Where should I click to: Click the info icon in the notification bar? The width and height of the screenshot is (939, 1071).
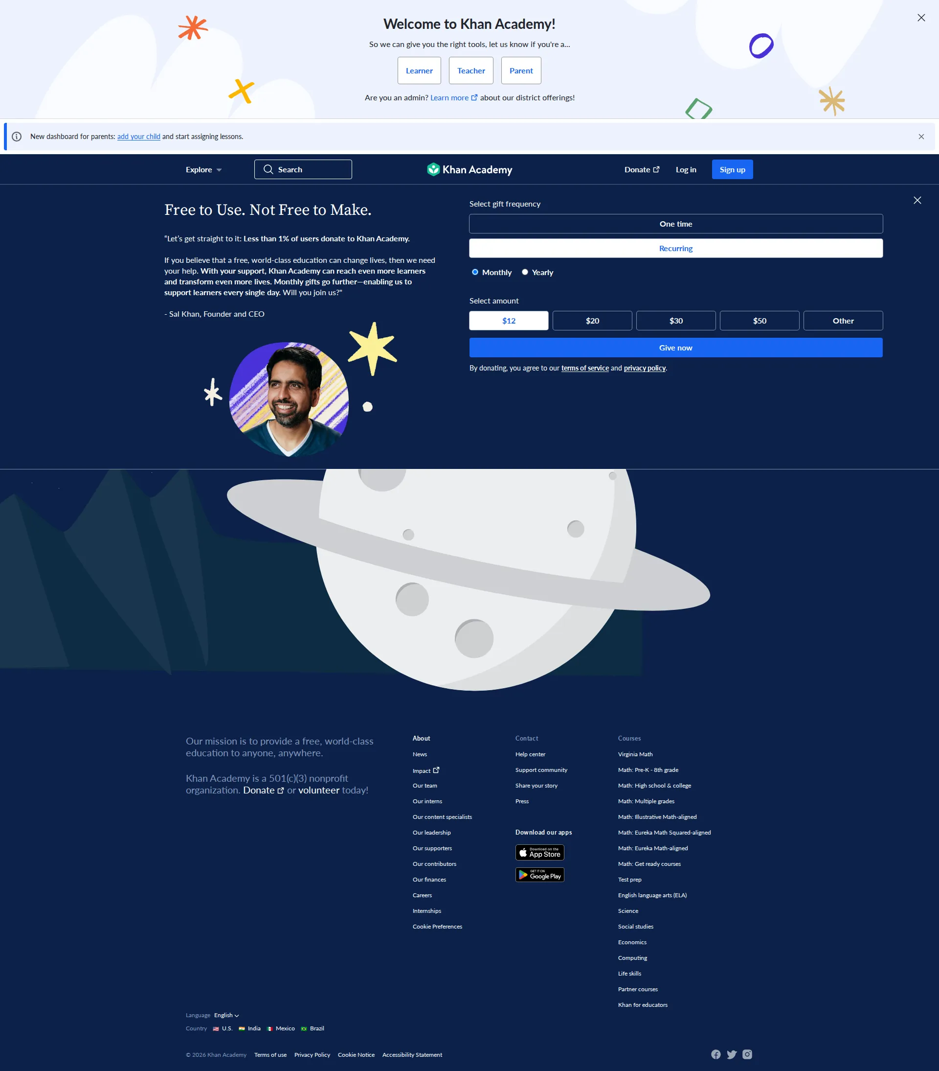17,137
